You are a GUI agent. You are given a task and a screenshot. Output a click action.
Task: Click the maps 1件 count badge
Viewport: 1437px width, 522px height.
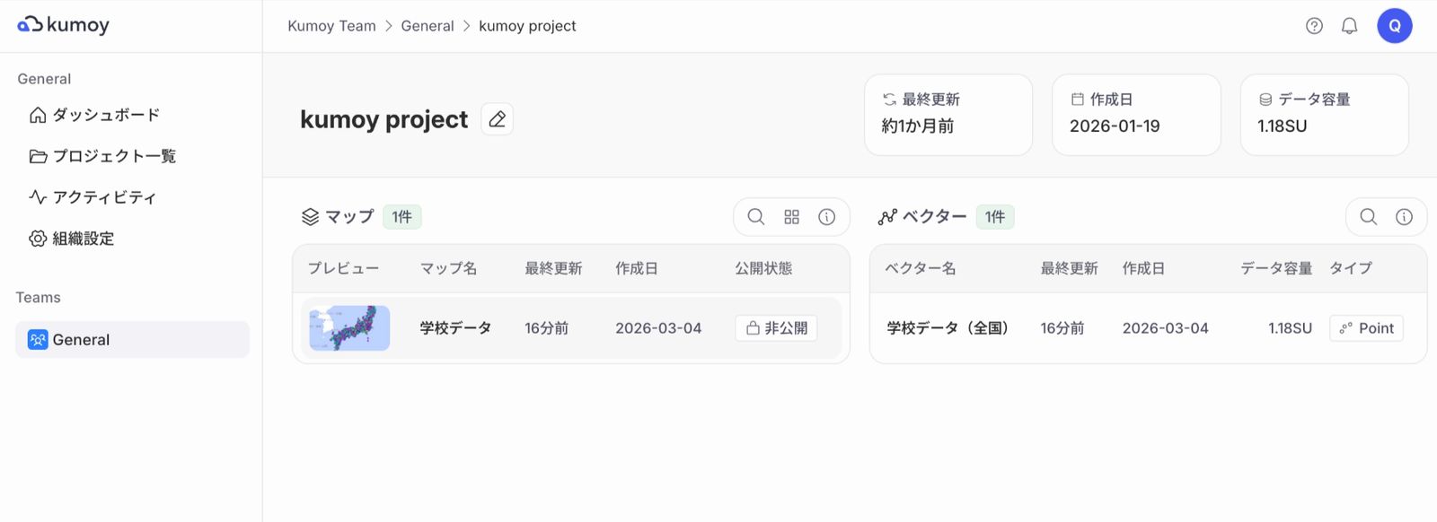402,217
